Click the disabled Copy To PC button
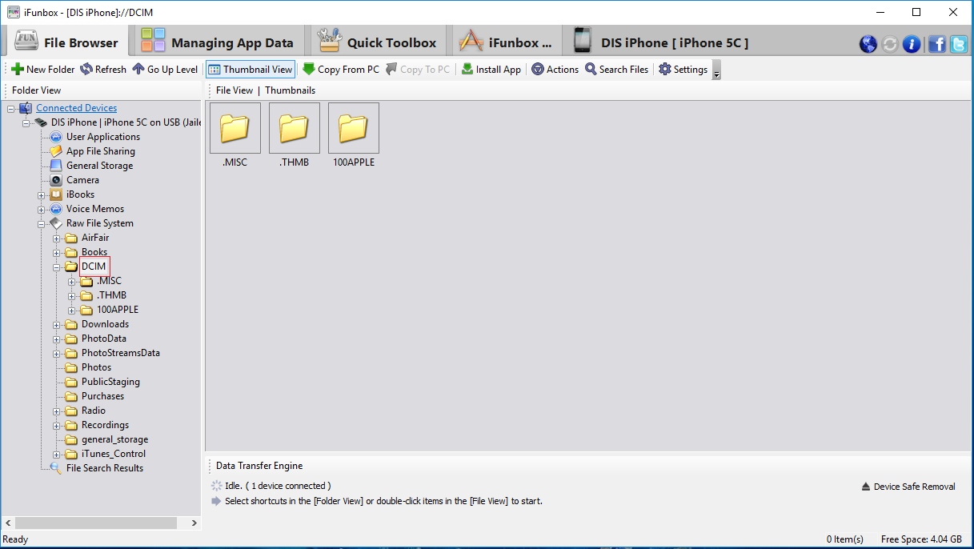Viewport: 974px width, 549px height. pos(418,70)
